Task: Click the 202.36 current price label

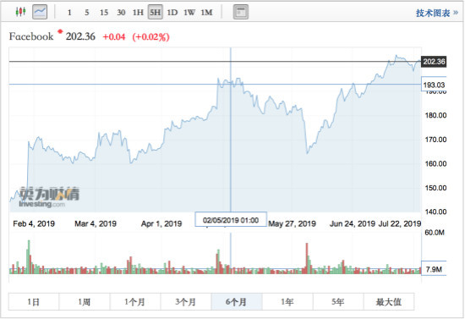Action: (434, 62)
